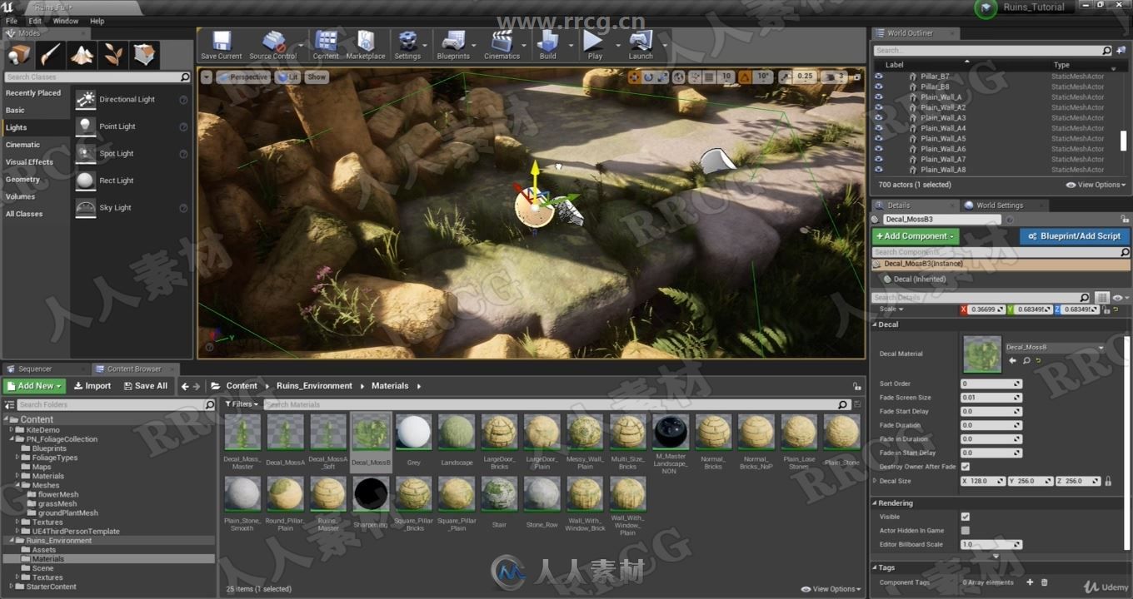Click the Show viewport button
Image resolution: width=1133 pixels, height=599 pixels.
click(x=317, y=77)
